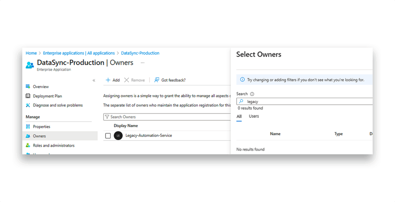
Task: Open Enterprise applications | All applications breadcrumb
Action: [x=79, y=53]
